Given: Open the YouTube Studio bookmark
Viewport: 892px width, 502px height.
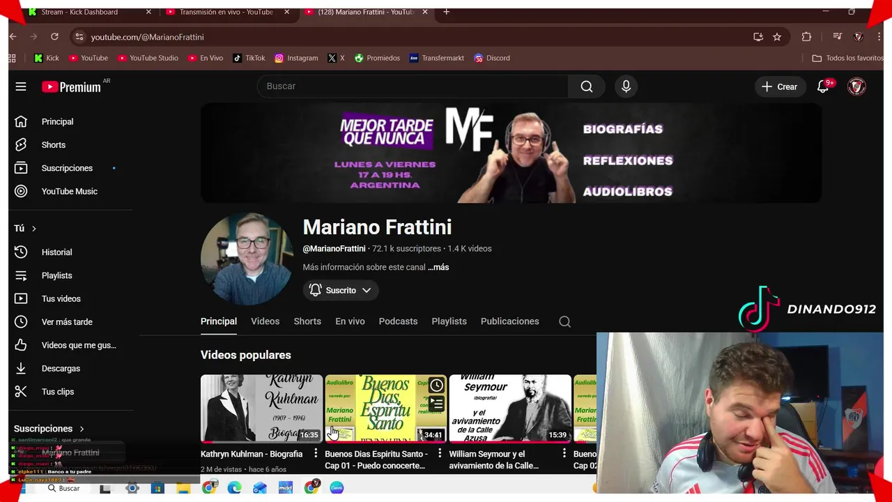Looking at the screenshot, I should tap(148, 58).
